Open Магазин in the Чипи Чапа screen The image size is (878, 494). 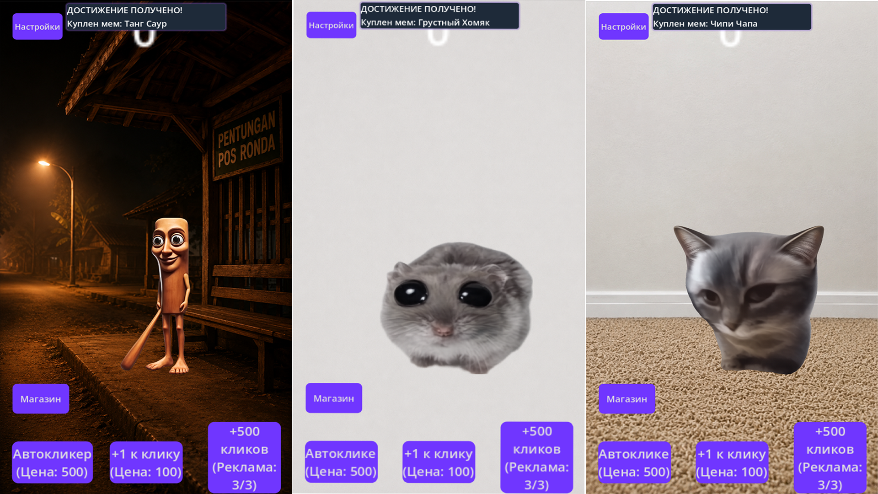click(627, 399)
